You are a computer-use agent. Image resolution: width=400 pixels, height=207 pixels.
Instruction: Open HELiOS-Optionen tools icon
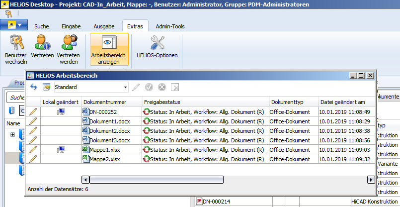157,43
